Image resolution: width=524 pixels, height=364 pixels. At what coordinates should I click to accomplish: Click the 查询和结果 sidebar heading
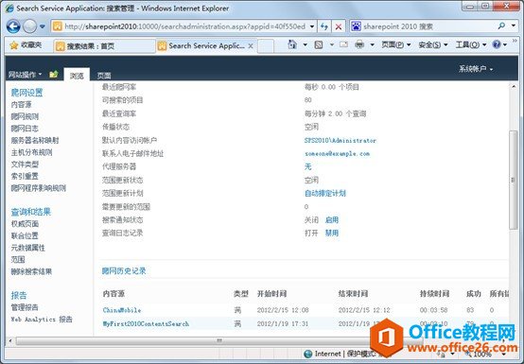[x=31, y=212]
